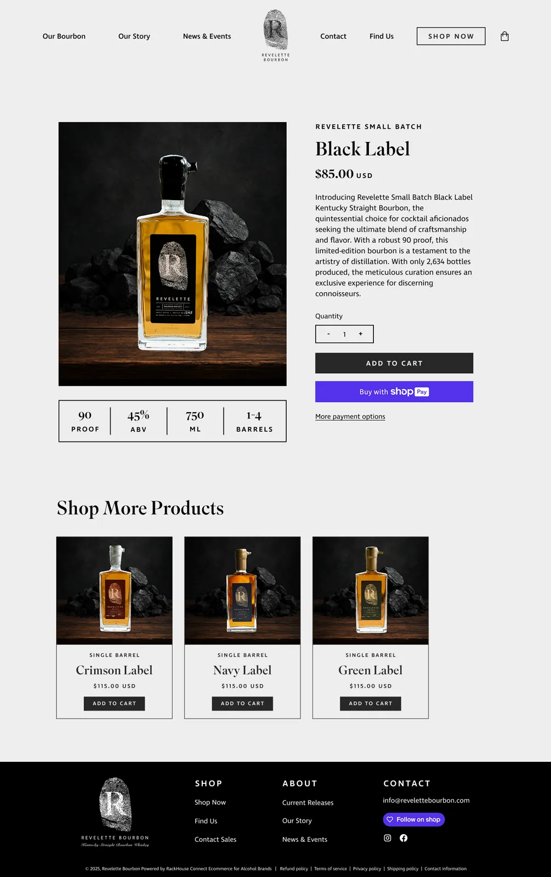Click the SHOP NOW header button
The image size is (551, 877).
451,36
